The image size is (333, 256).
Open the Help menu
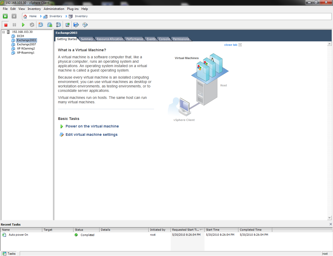pyautogui.click(x=85, y=9)
